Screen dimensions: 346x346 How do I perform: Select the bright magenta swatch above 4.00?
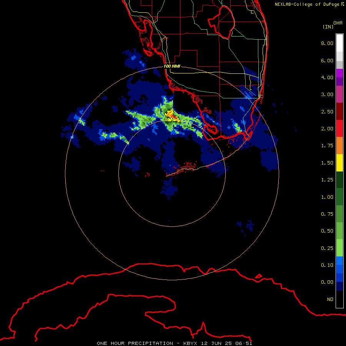(339, 73)
